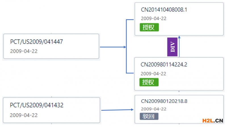Viewport: 227px width, 127px height.
Task: Click the branch line entering the CN200980114224.2 card
Action: tap(130, 73)
